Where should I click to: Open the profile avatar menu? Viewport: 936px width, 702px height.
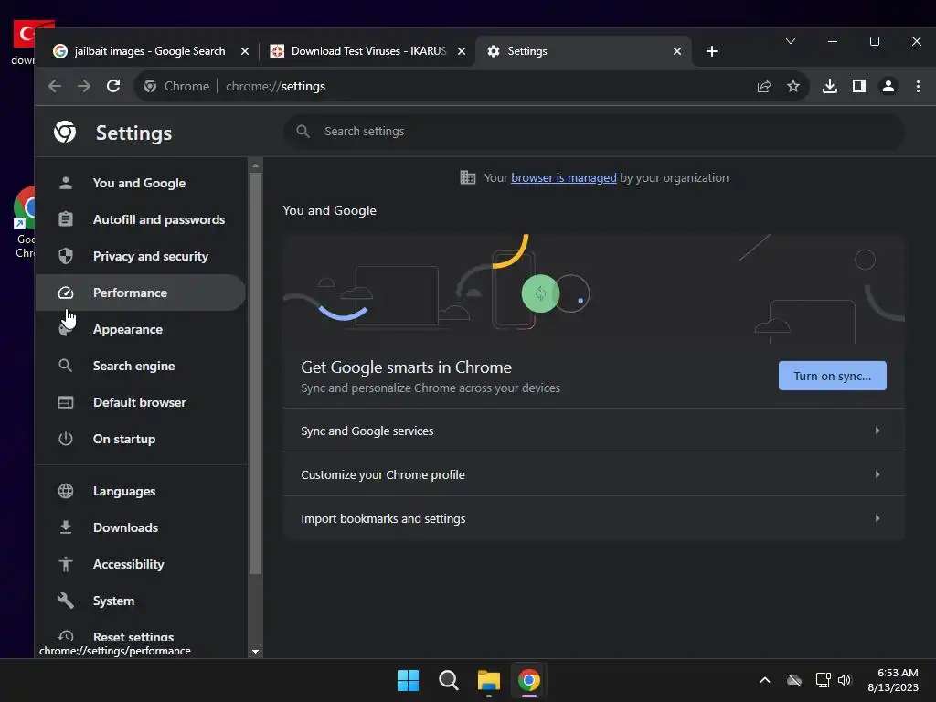pyautogui.click(x=888, y=86)
